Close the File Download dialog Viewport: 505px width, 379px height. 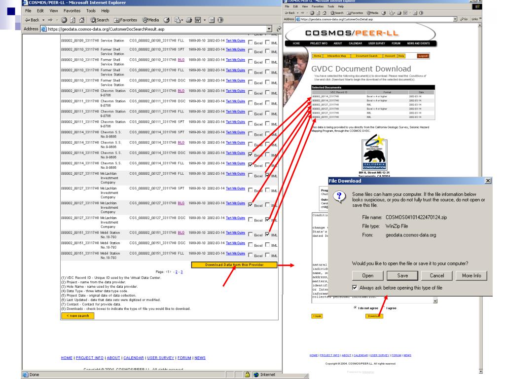[x=488, y=181]
